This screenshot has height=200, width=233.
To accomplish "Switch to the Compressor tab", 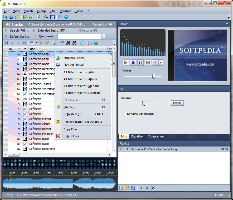I will (x=156, y=136).
